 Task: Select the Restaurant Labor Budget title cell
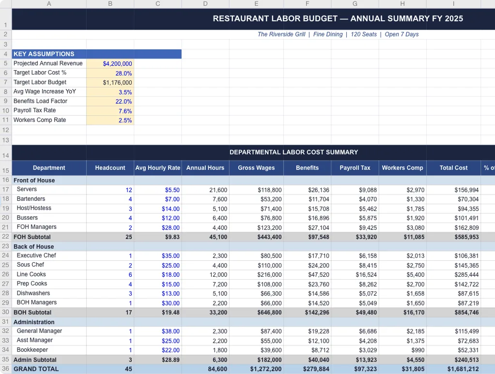pyautogui.click(x=338, y=19)
